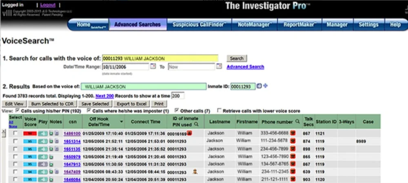Click the red phone icon beside 234-456-7899
Image resolution: width=408 pixels, height=183 pixels.
tap(293, 149)
